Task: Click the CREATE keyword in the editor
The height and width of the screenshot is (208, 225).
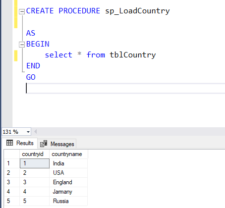Action: (40, 11)
